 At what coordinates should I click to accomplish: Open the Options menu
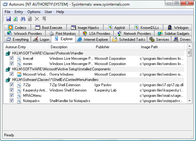[x=34, y=12]
